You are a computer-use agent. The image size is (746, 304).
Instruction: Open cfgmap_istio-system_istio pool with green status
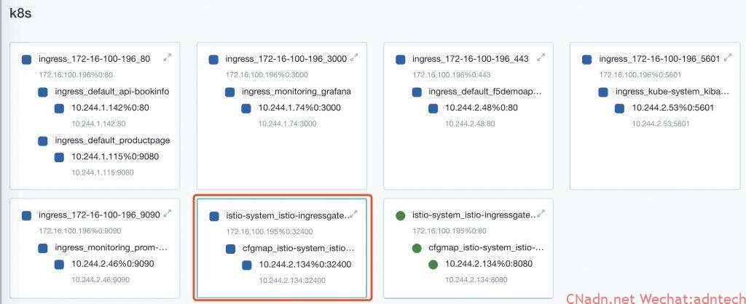[485, 248]
